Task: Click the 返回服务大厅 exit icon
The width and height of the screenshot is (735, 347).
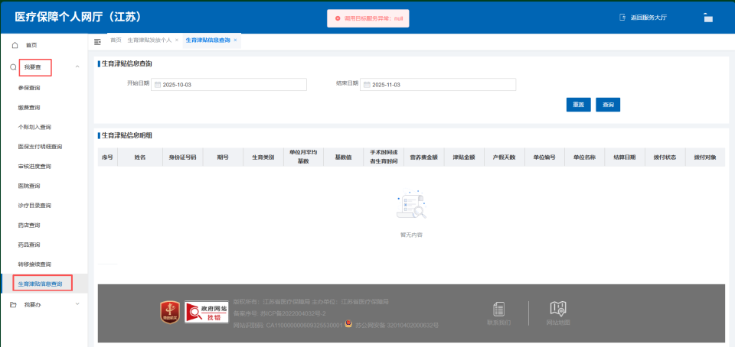Action: 622,18
